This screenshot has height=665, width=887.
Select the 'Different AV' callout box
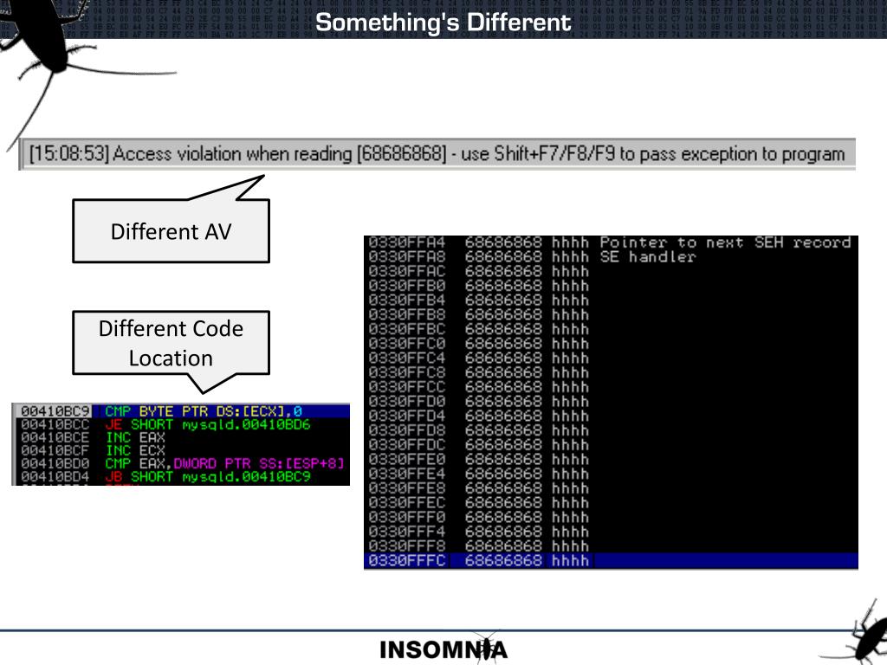tap(171, 230)
